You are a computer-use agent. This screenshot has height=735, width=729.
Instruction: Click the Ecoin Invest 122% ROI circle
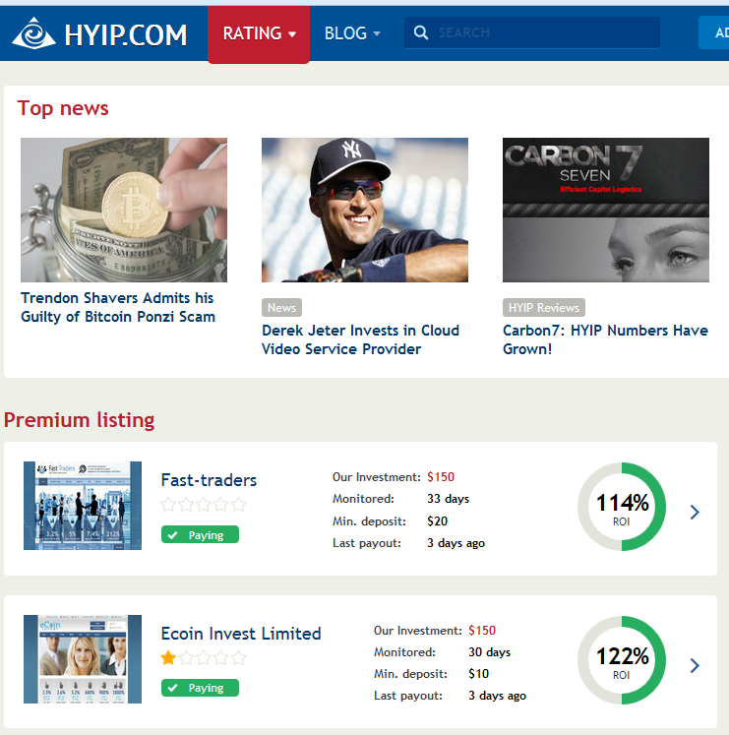tap(622, 660)
